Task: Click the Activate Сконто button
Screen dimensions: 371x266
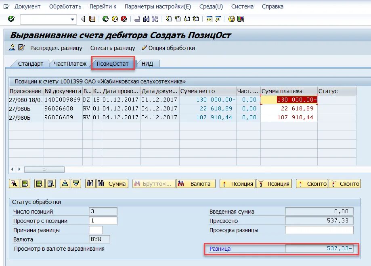Action: 312,183
